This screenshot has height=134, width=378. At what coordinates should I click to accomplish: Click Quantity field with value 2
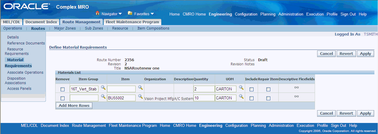(204, 89)
